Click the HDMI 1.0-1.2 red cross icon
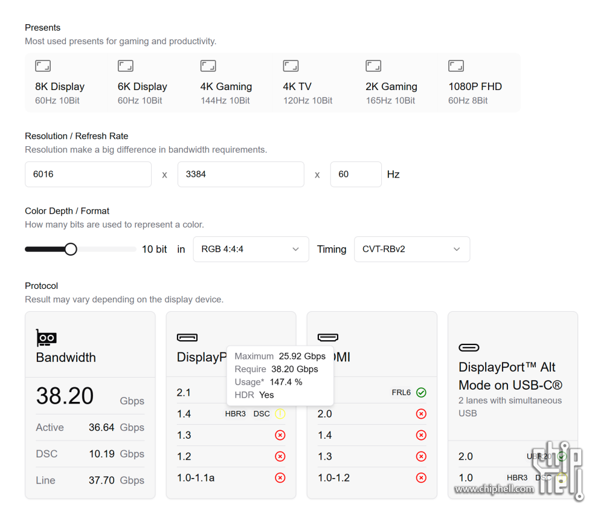 click(x=421, y=478)
